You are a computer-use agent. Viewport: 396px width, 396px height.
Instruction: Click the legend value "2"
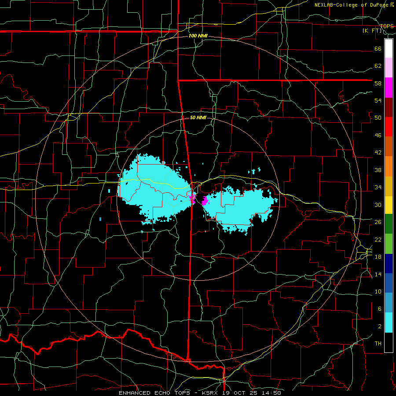tap(379, 326)
